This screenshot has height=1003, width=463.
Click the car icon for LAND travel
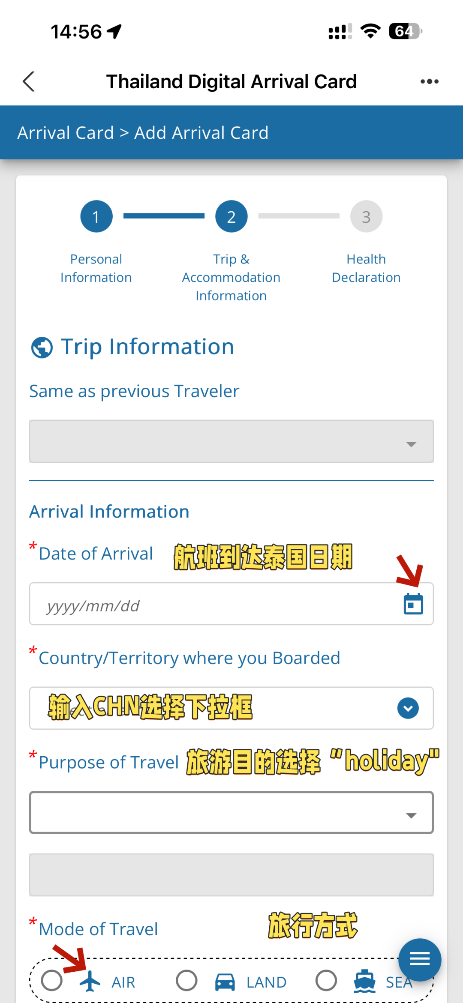point(225,982)
